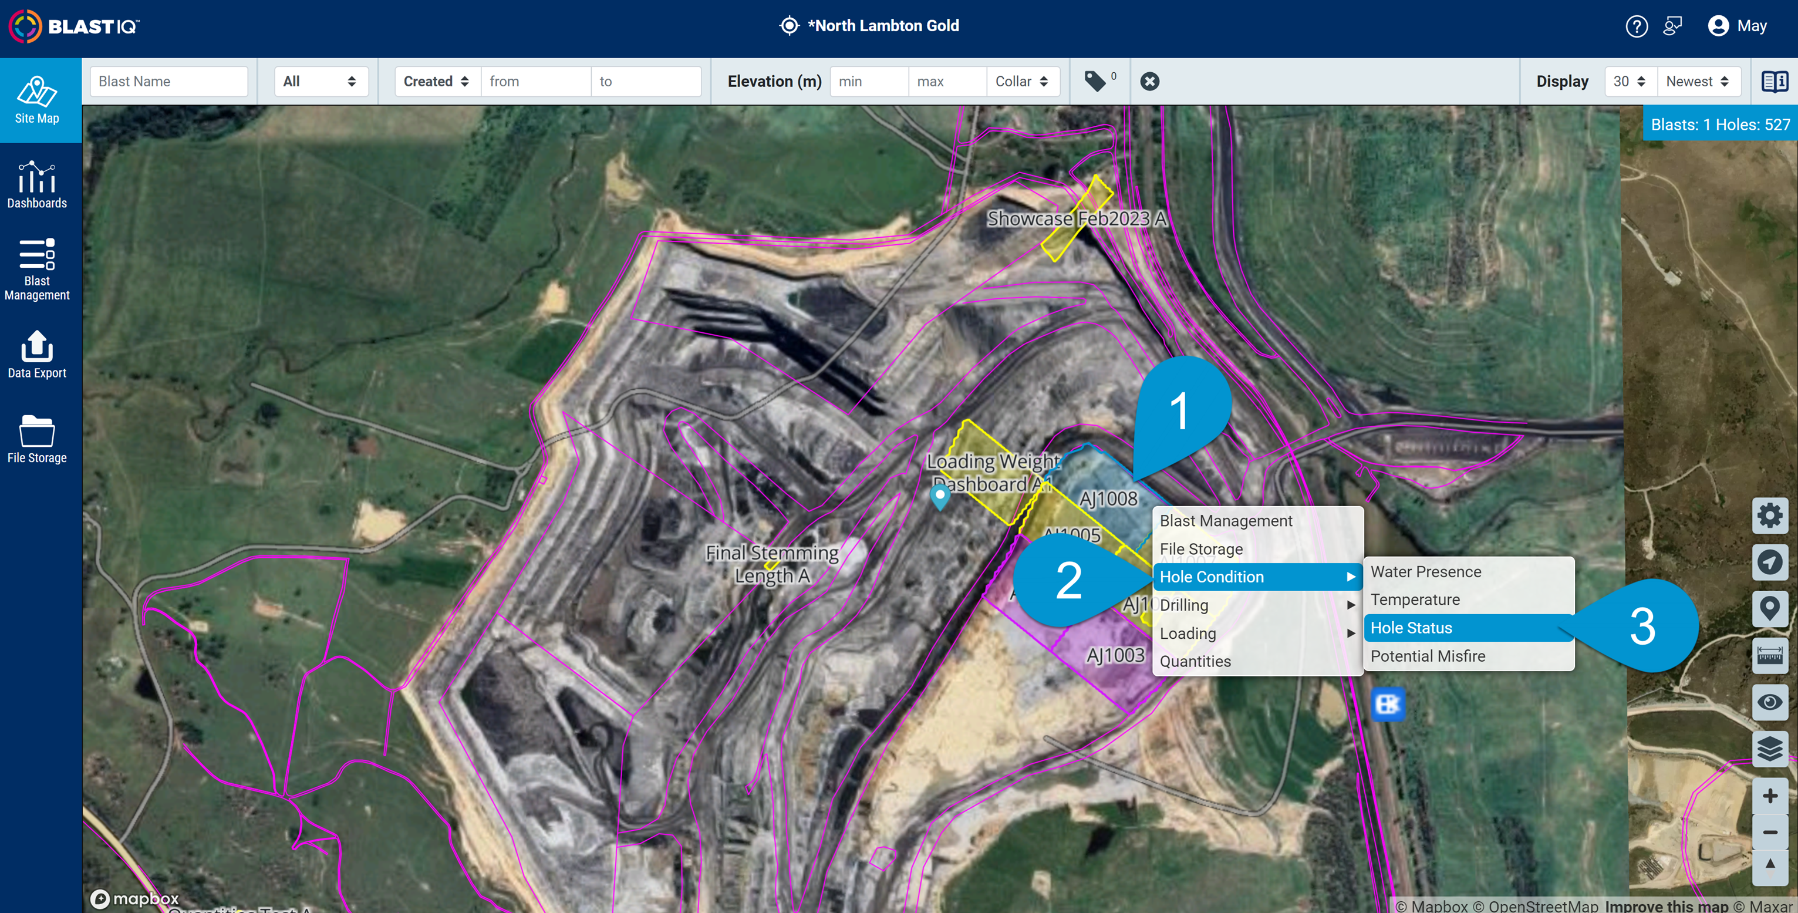Viewport: 1798px width, 913px height.
Task: Open the Collar elevation dropdown
Action: point(1023,82)
